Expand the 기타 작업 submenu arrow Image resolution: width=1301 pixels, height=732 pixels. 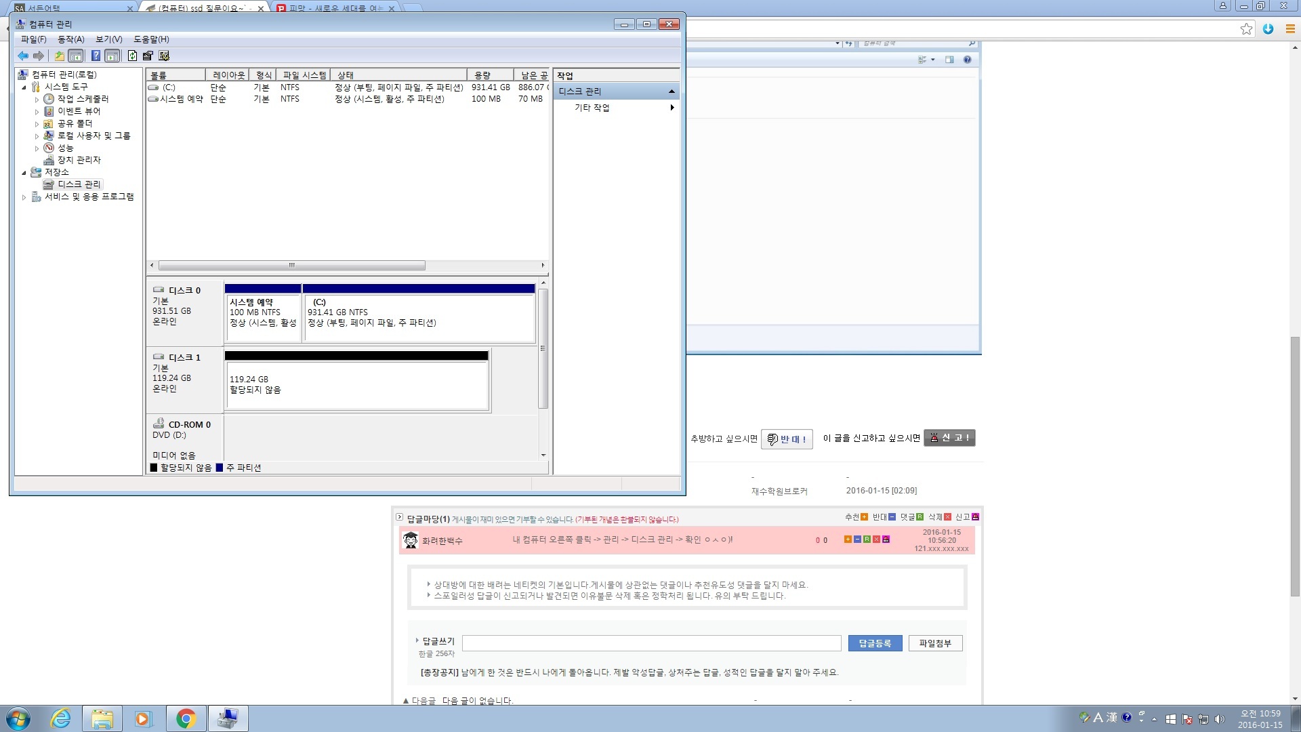pos(672,108)
